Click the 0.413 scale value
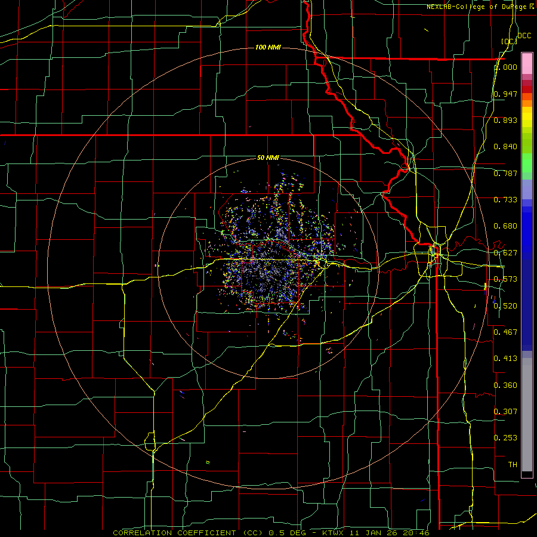This screenshot has width=537, height=537. pos(505,359)
